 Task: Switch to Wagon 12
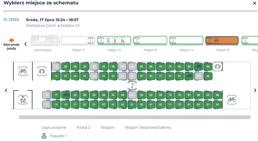point(114,40)
